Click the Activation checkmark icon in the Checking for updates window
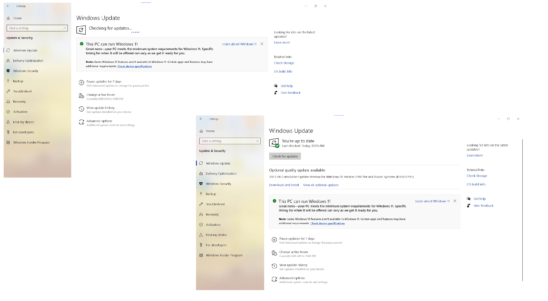 8,112
